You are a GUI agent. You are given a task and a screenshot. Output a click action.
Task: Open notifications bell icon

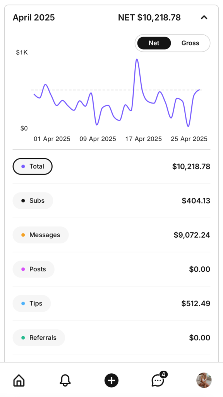(x=65, y=380)
